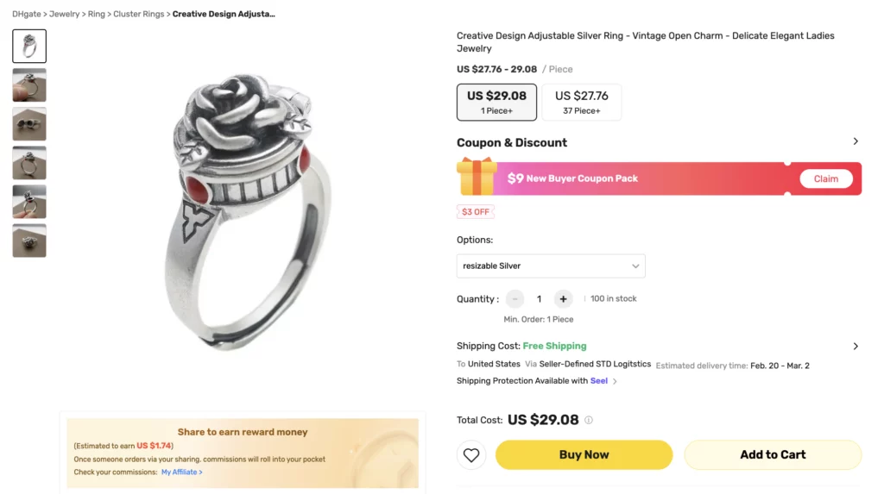The image size is (884, 494).
Task: Open the My Affiliate link
Action: tap(181, 472)
